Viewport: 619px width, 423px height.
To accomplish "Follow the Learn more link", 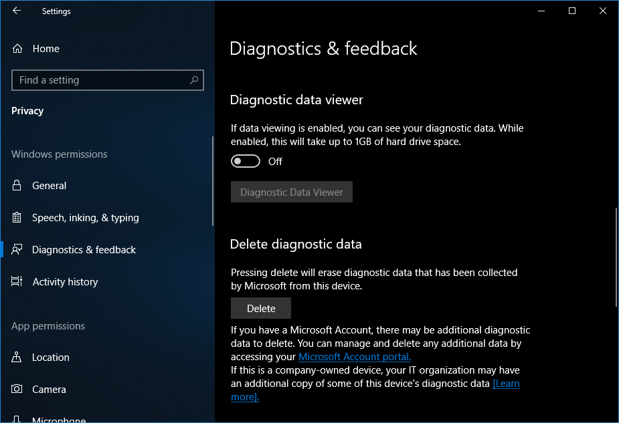I will 506,384.
